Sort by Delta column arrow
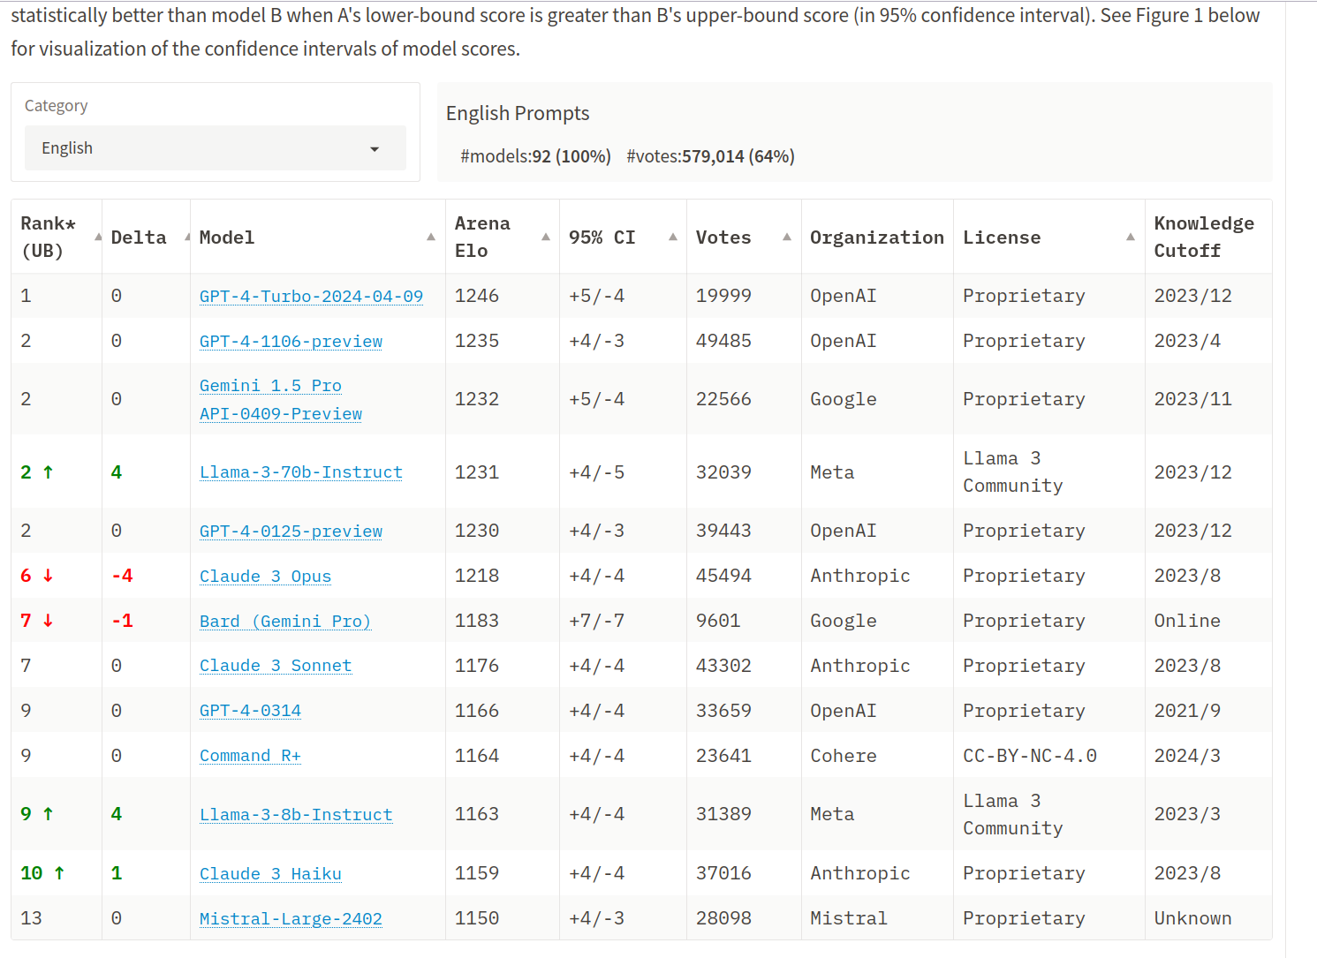Image resolution: width=1317 pixels, height=958 pixels. (x=186, y=238)
